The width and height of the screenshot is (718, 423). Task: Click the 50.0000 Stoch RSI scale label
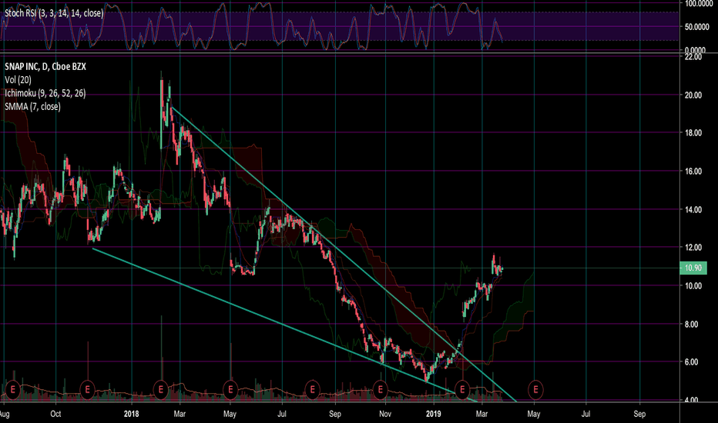click(x=696, y=27)
